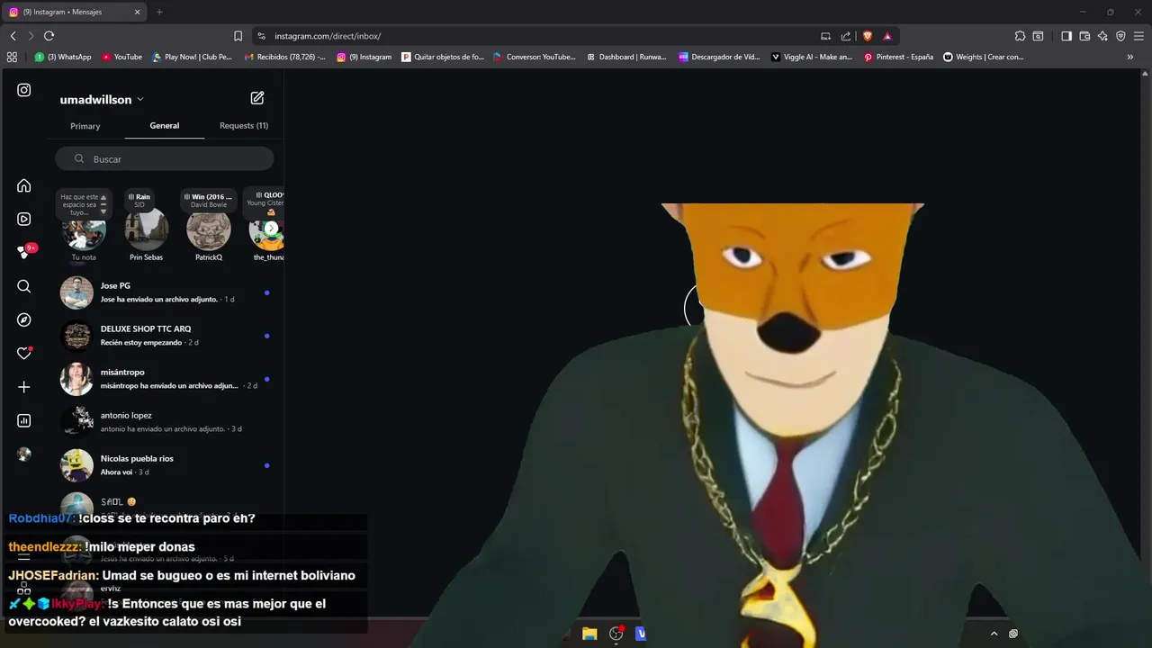Open Quitar objetos de fo... bookmark

[443, 57]
